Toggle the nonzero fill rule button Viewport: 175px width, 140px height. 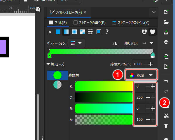152,32
